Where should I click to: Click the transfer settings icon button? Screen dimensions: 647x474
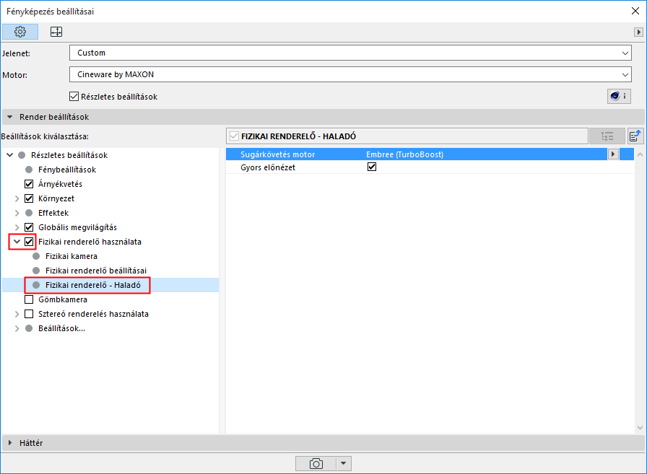pos(635,136)
